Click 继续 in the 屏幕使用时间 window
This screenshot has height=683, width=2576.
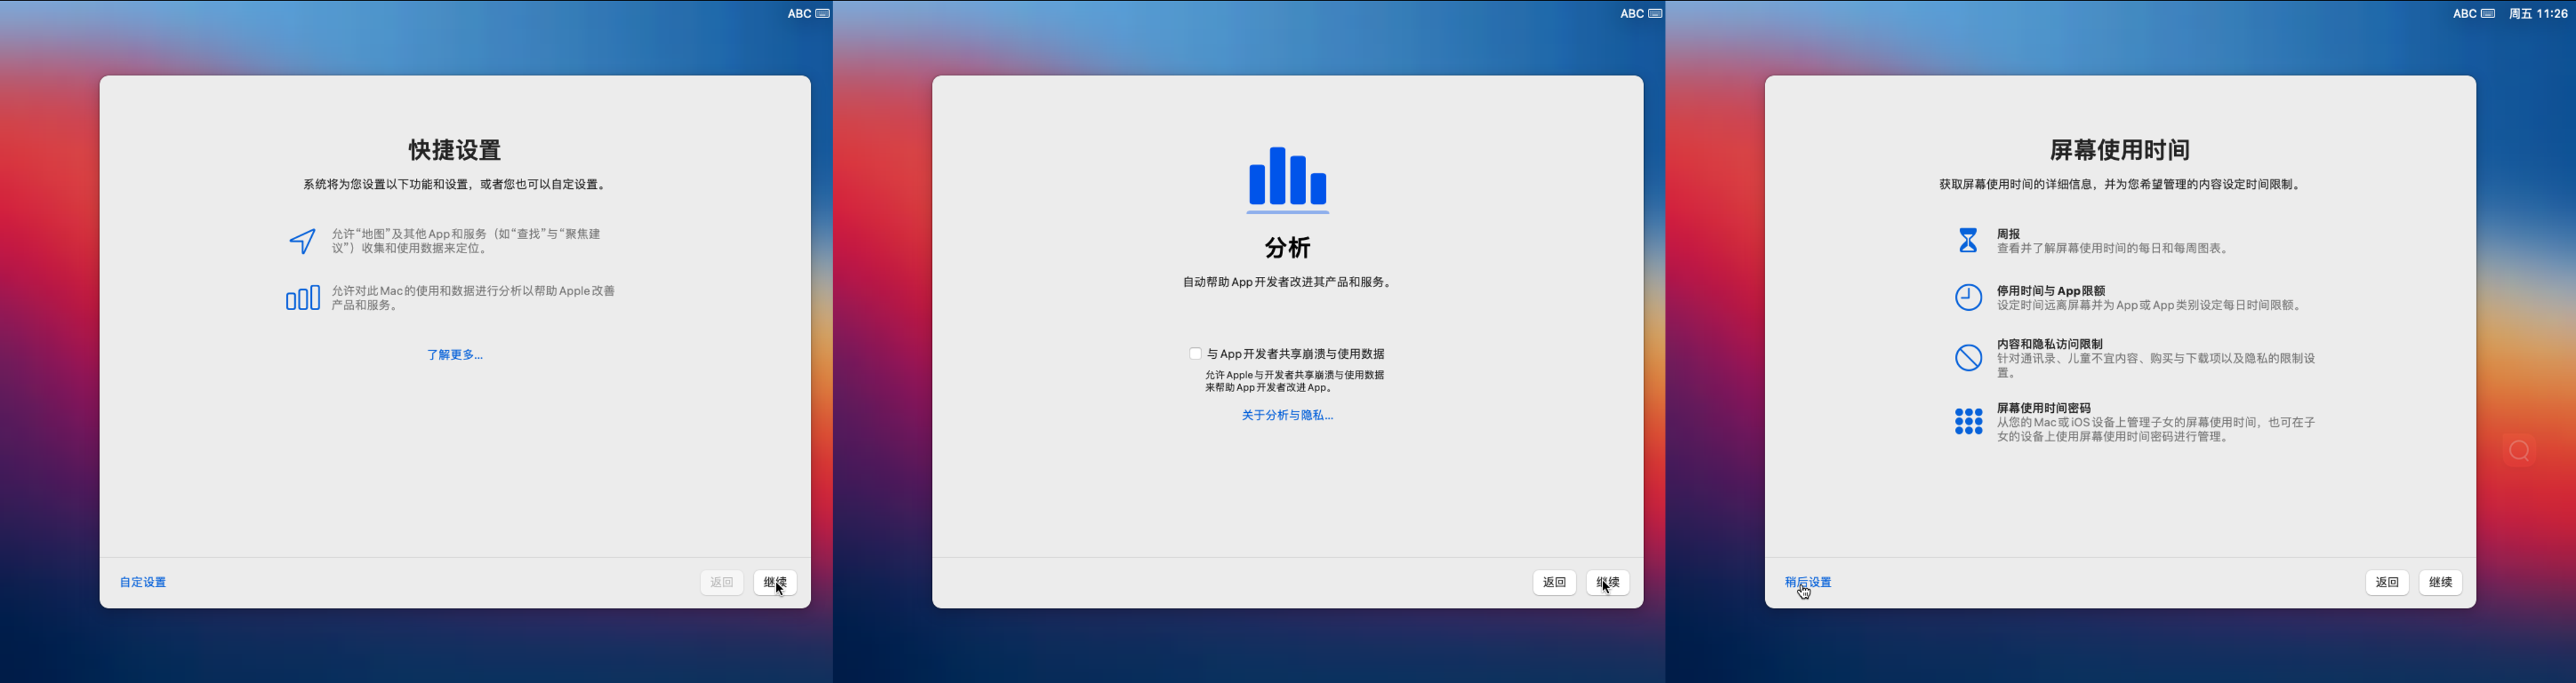tap(2441, 582)
